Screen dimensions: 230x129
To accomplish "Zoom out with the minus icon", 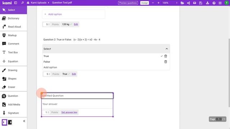I will point(153,3).
